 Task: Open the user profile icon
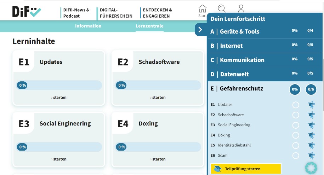[241, 9]
